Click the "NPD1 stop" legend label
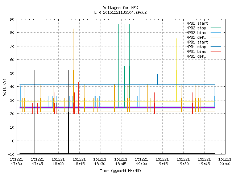Viewport: 232px width, 174px height. [196, 47]
